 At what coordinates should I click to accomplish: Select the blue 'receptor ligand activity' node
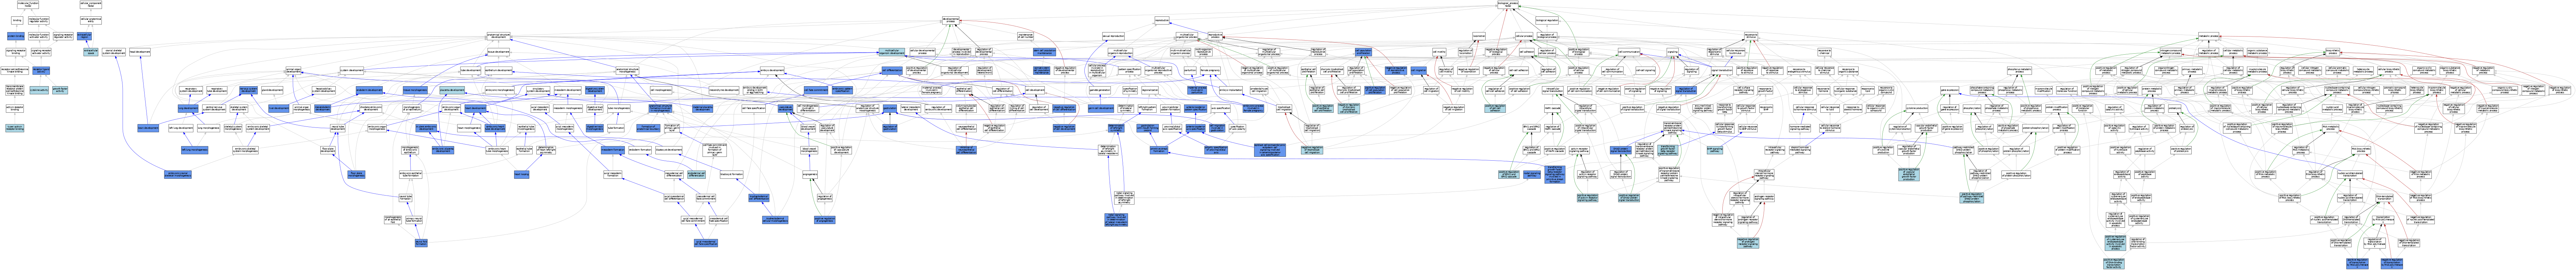tap(41, 70)
